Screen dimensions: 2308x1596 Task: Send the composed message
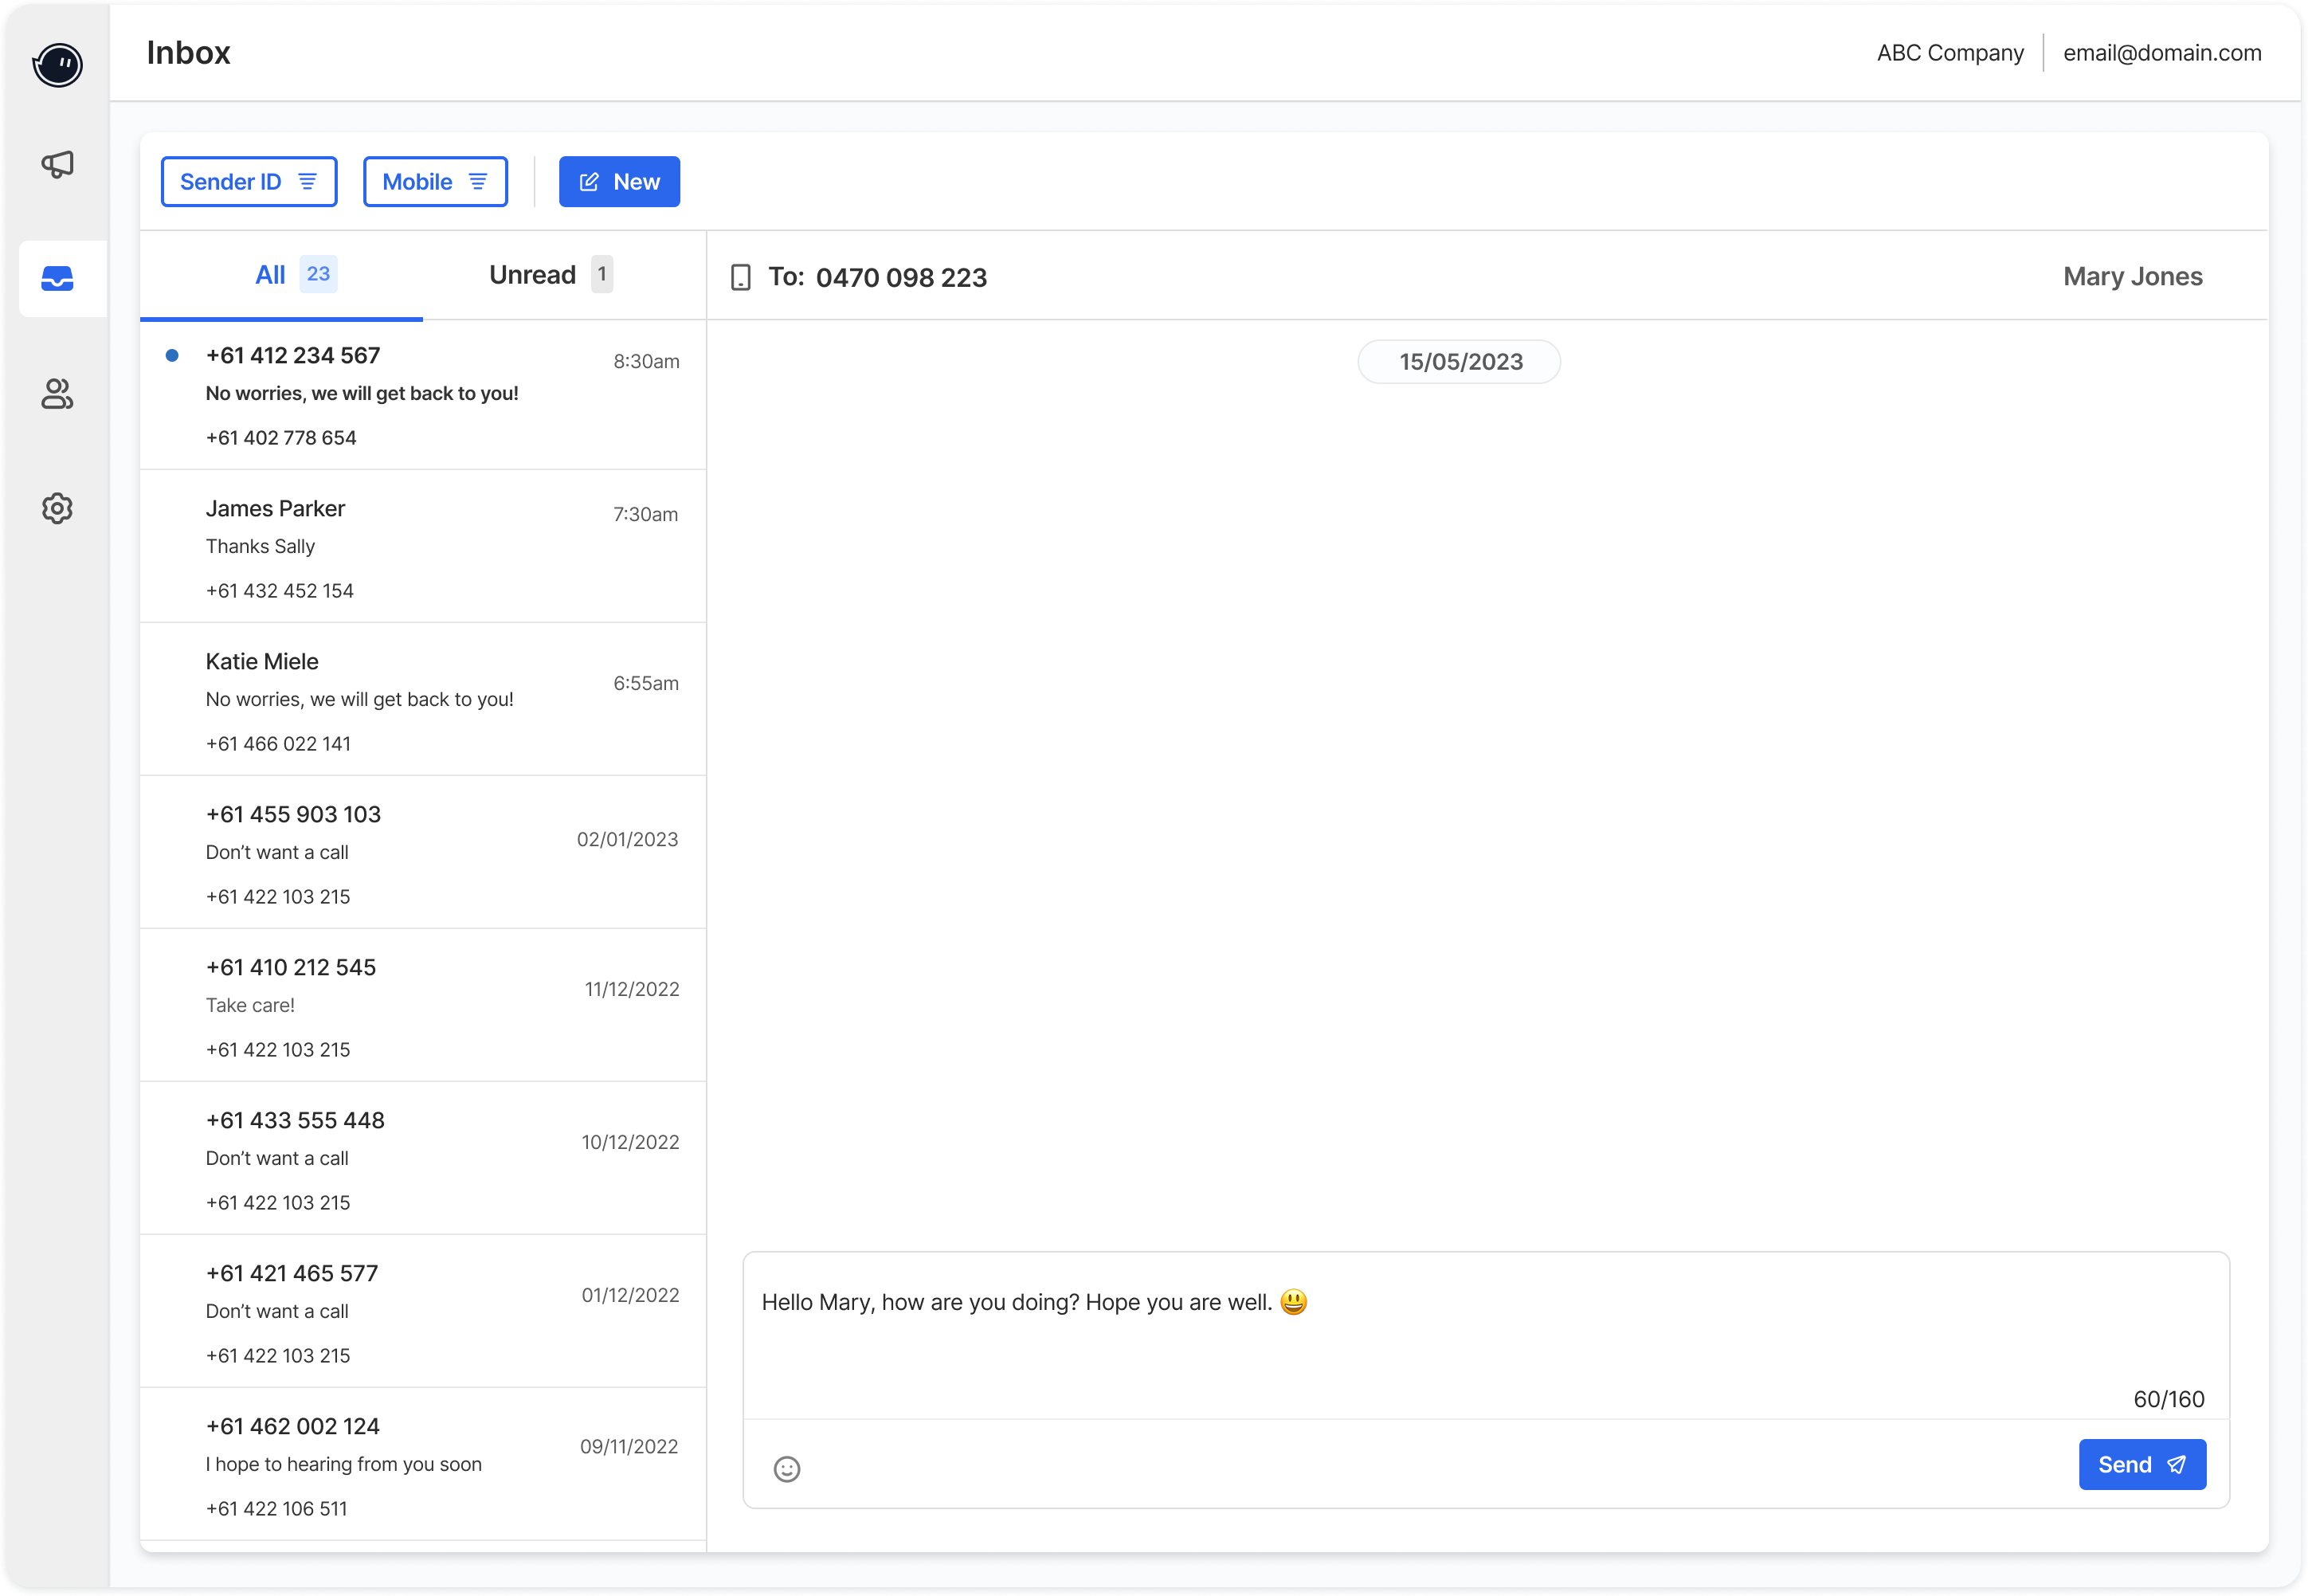[2142, 1464]
